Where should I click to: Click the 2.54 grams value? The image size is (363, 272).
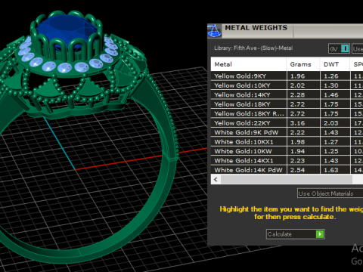[297, 170]
